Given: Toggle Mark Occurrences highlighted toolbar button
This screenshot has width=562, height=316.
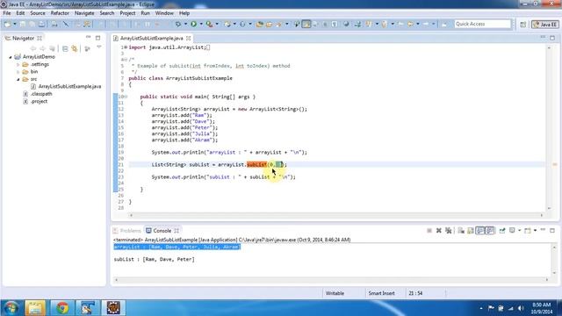Looking at the screenshot, I should [306, 24].
